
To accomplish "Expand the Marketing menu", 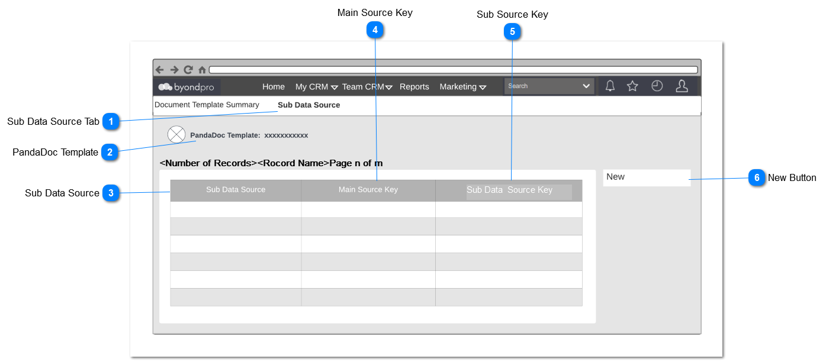I will pos(462,87).
